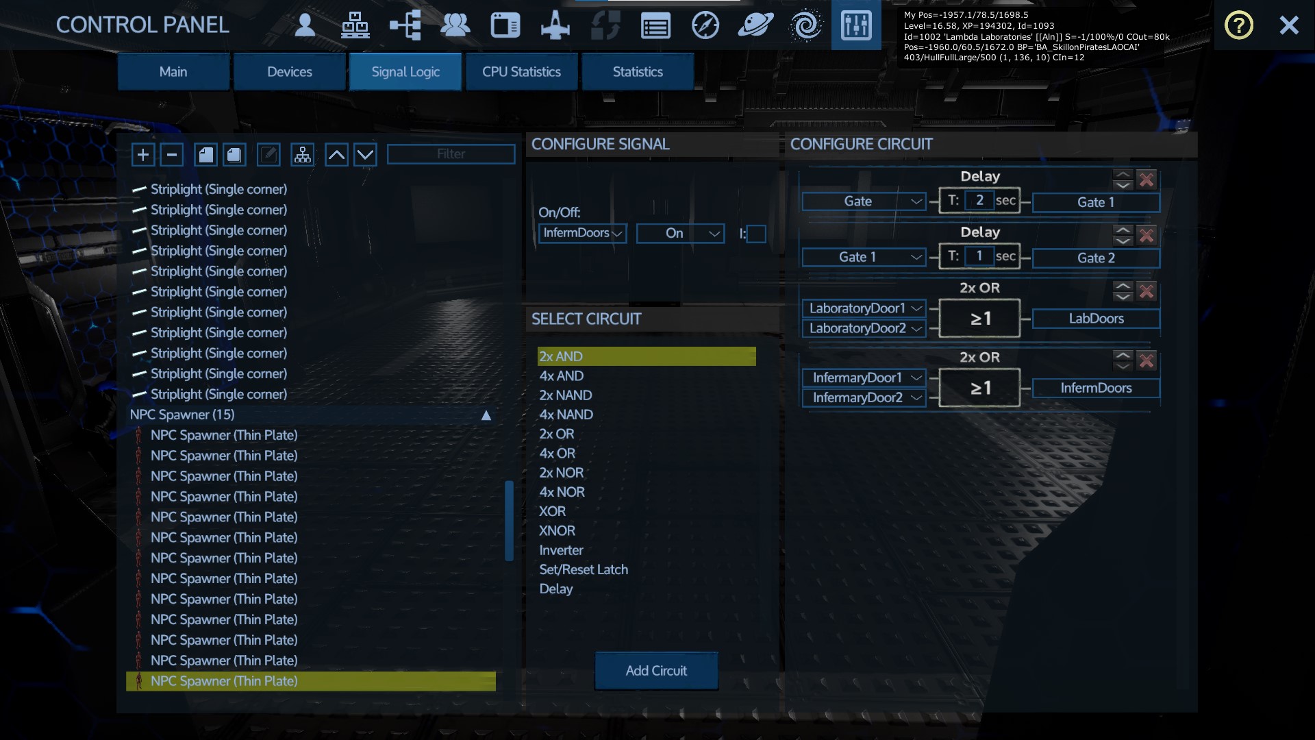Open the compass navigation icon
This screenshot has height=740, width=1315.
point(705,25)
